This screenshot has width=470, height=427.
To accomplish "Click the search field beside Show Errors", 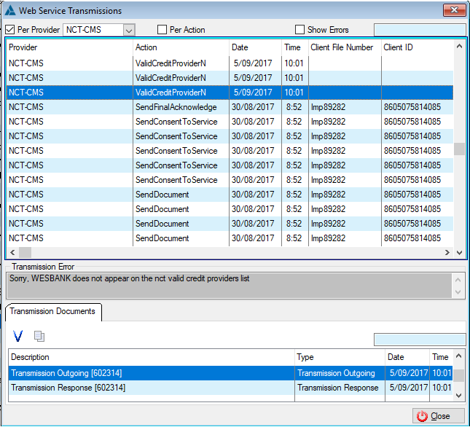I will tap(418, 30).
